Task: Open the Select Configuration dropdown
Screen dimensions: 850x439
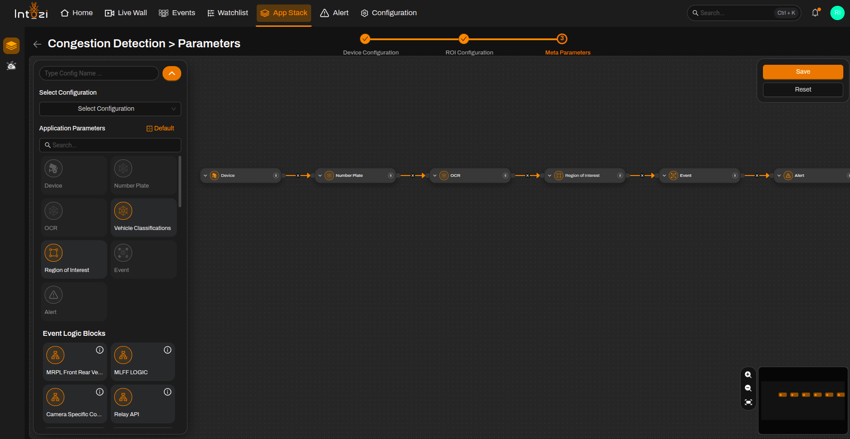Action: click(x=110, y=109)
